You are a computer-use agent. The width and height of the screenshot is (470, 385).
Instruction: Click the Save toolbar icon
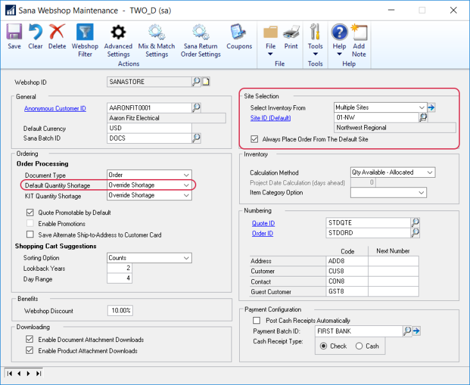click(14, 32)
